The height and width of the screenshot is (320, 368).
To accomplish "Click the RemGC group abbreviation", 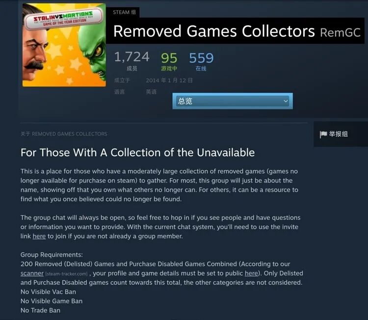I will (341, 32).
